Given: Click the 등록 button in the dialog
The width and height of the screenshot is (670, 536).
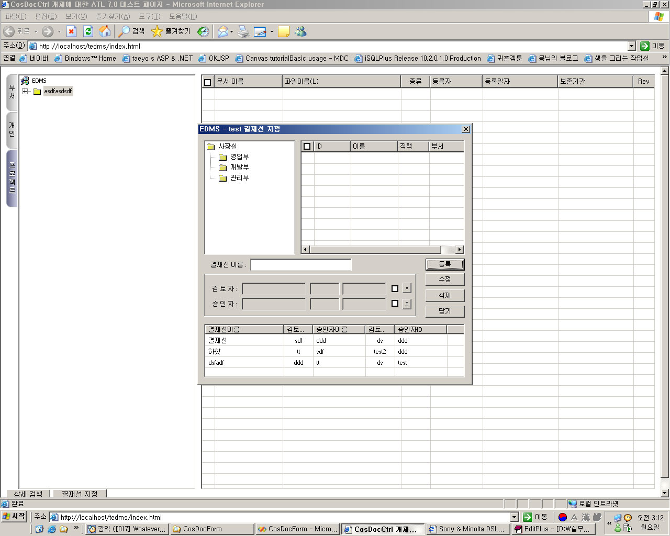Looking at the screenshot, I should pos(444,264).
